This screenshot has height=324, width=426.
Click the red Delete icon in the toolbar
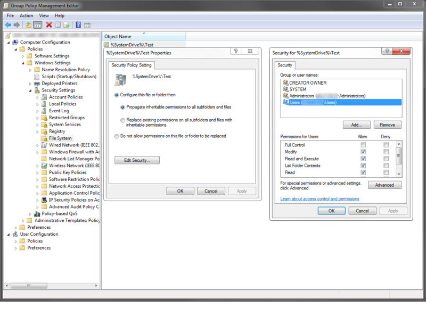tap(48, 24)
